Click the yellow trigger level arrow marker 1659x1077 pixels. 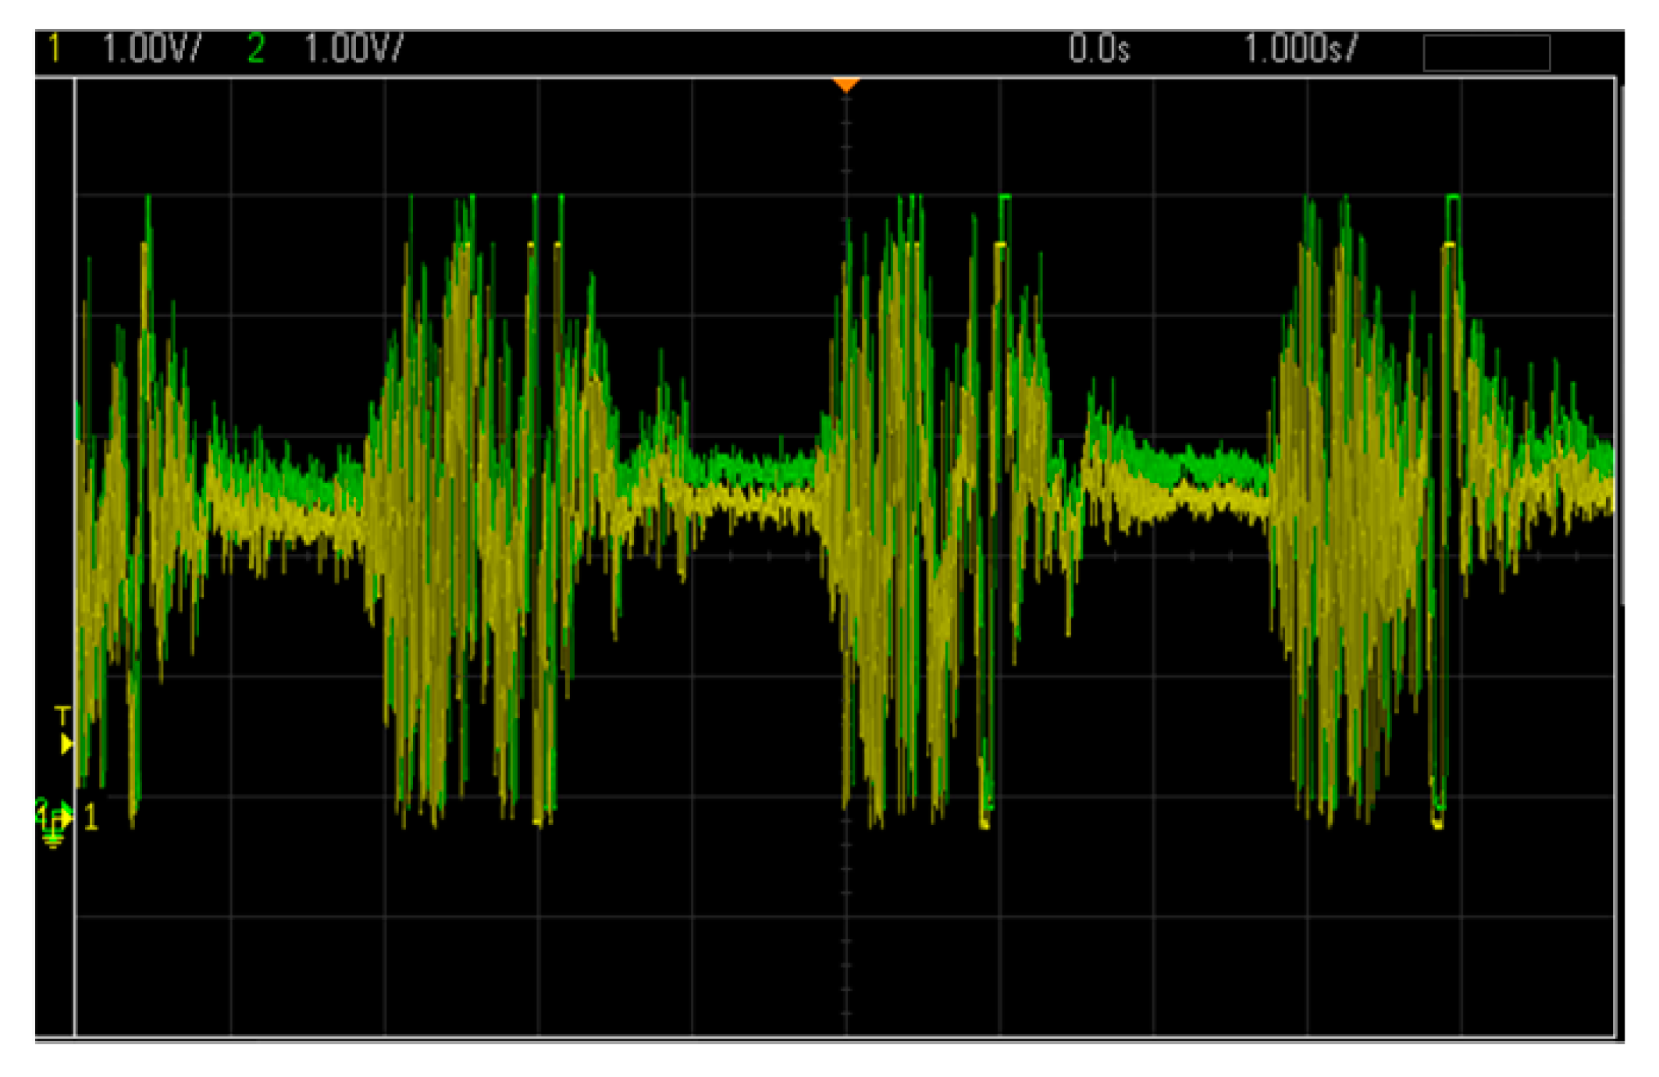click(x=67, y=745)
